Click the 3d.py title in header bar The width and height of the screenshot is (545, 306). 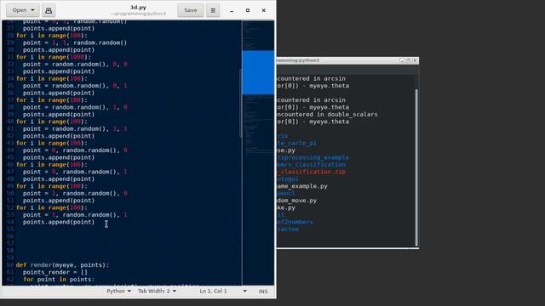point(138,8)
